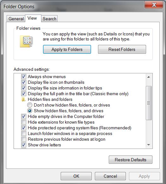Confirm changes with the OK button

76,176
